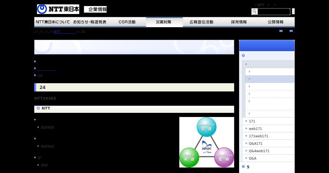The height and width of the screenshot is (173, 329).
Task: Click the IP list item text
Action: [x=39, y=158]
